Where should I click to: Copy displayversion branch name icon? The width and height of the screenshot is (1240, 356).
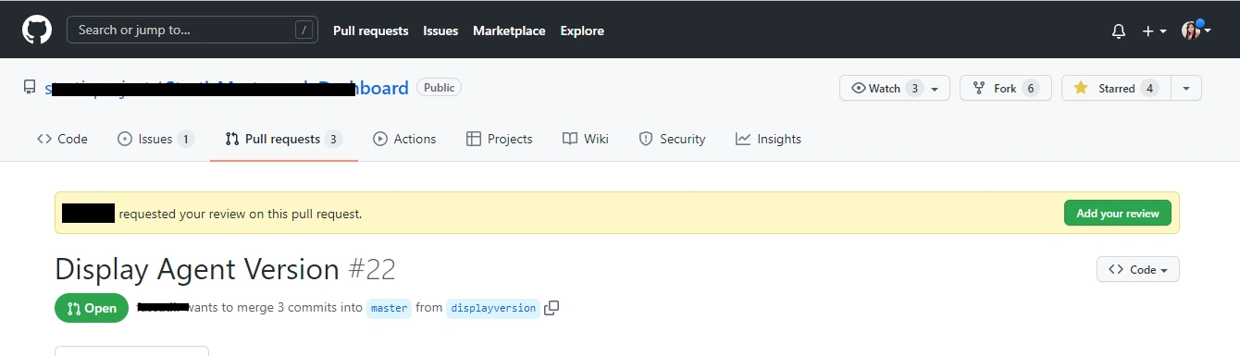coord(552,308)
